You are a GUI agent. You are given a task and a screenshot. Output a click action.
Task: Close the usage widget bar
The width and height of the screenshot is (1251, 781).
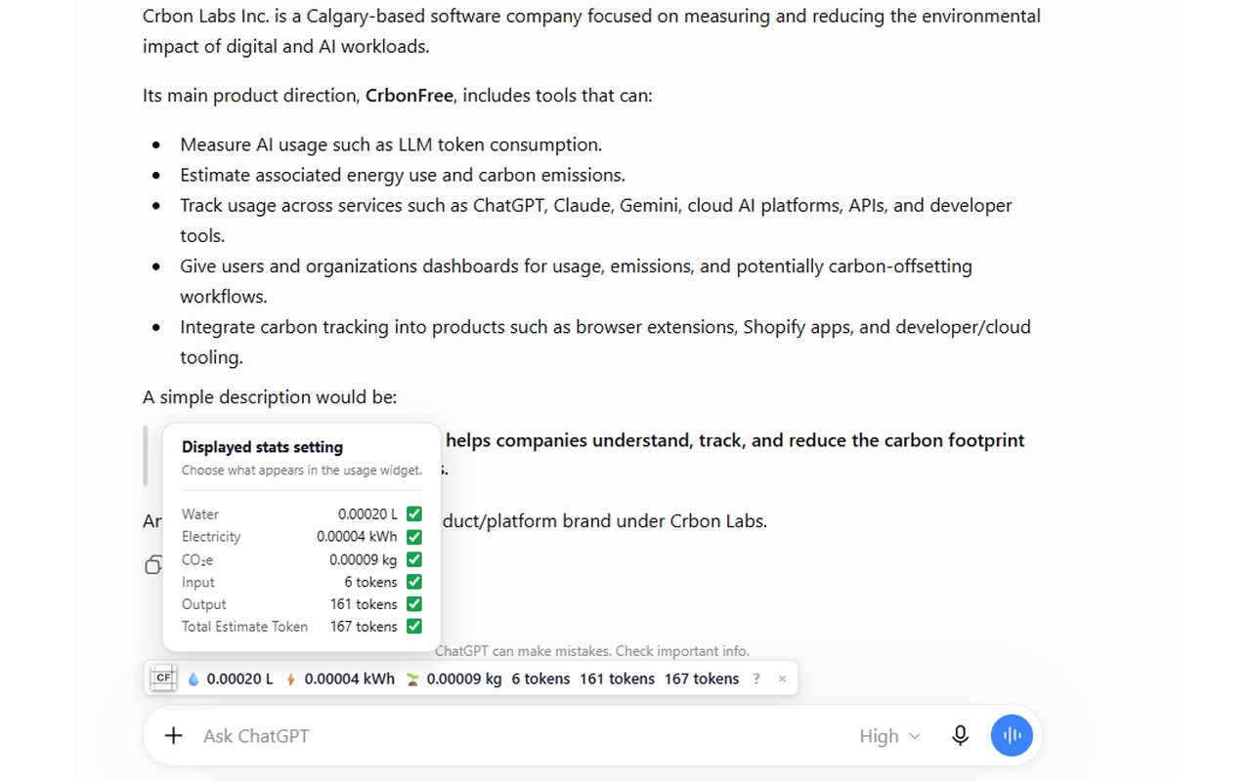pos(782,678)
